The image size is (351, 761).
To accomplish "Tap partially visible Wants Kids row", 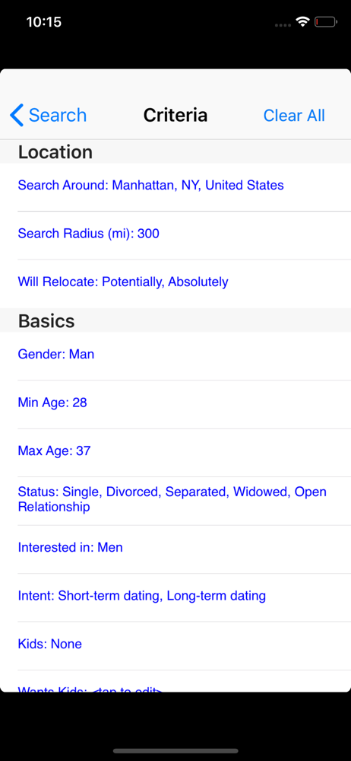I will (175, 681).
